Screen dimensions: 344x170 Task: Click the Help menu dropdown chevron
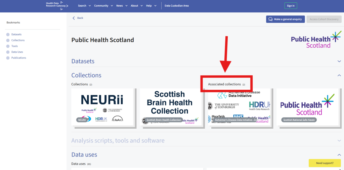155,6
